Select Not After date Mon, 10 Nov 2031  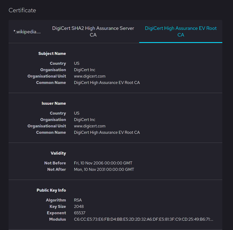(x=104, y=170)
